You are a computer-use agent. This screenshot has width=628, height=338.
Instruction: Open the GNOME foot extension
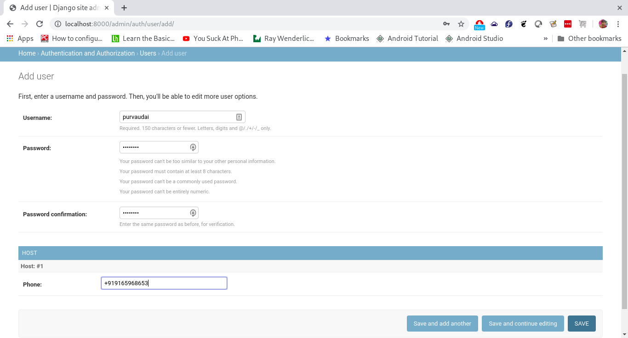click(524, 24)
